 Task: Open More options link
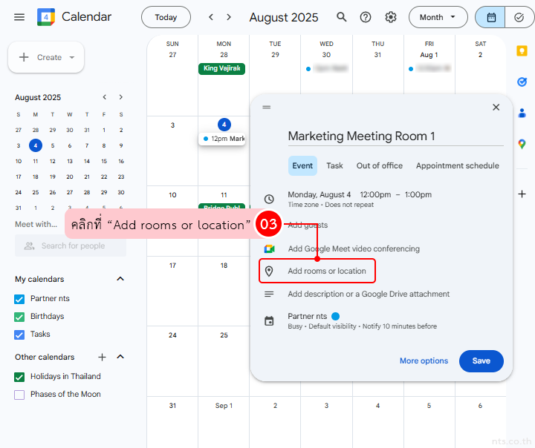tap(424, 361)
